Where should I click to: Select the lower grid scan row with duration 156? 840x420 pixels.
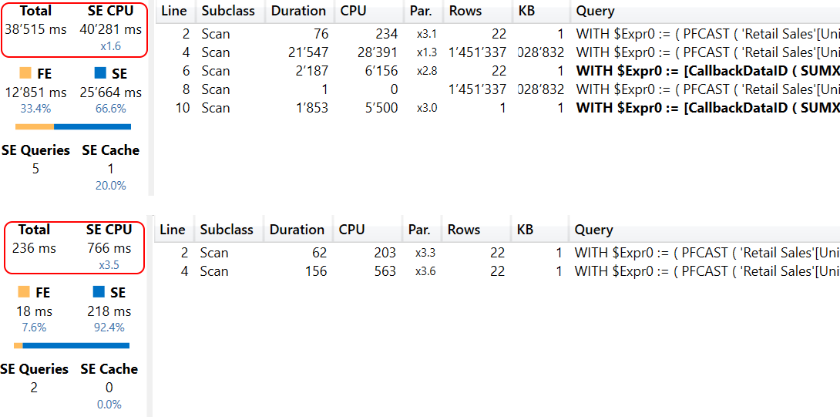click(308, 271)
